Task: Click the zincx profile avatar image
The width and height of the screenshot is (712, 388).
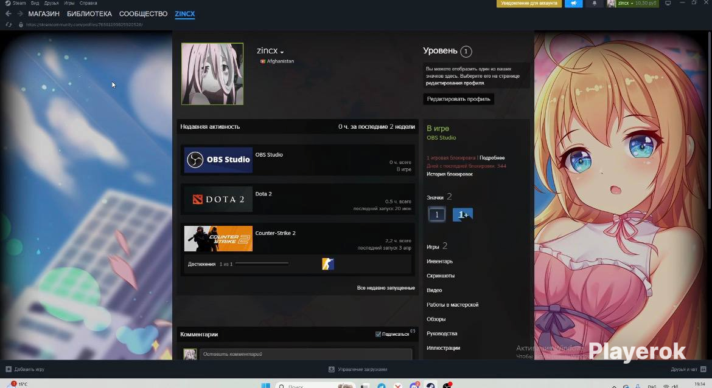Action: 212,74
